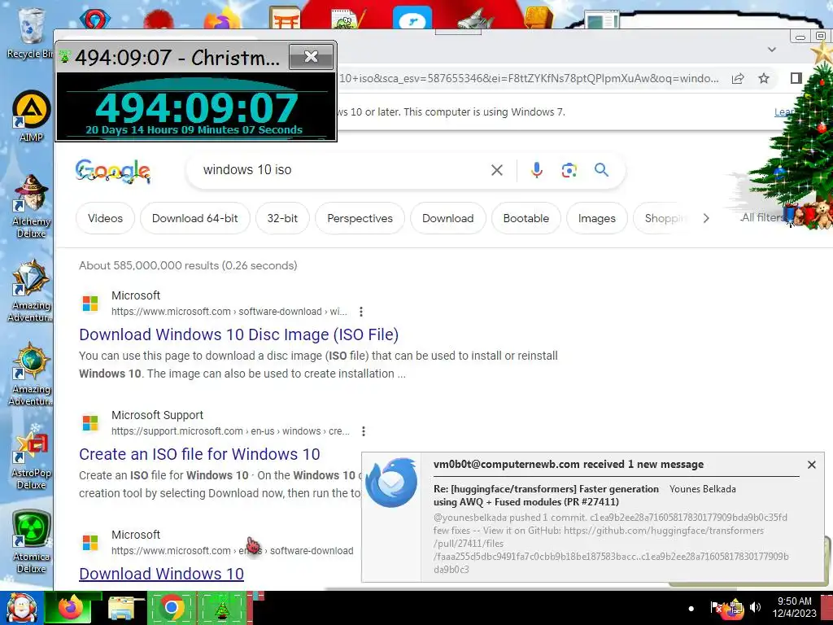Bookmark this page with the star icon
Viewport: 833px width, 625px height.
(764, 79)
